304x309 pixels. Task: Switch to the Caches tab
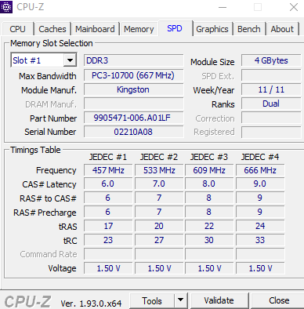coord(52,29)
